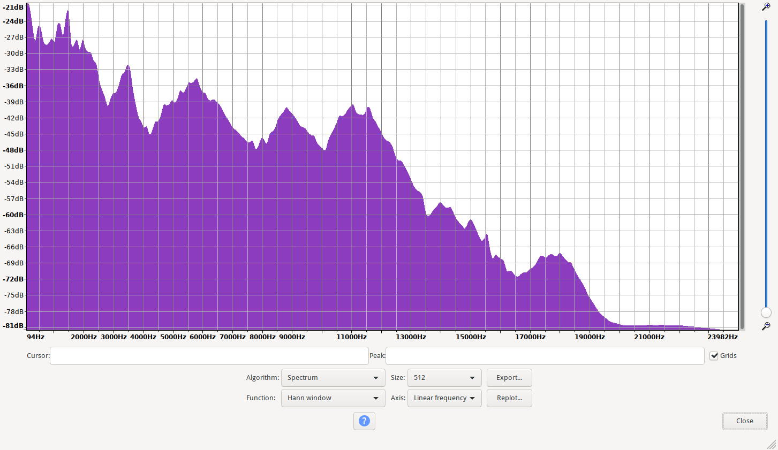Click the 23982Hz frequency axis label

point(723,337)
